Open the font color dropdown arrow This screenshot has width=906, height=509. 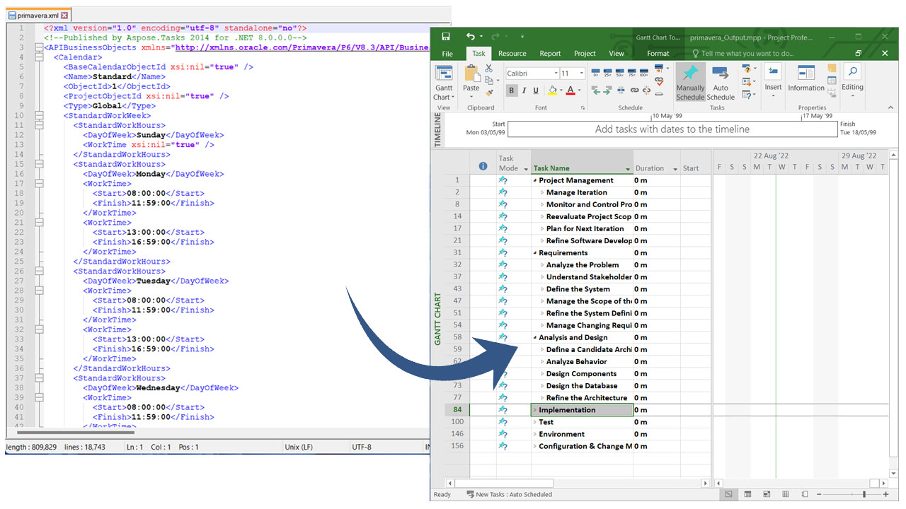click(578, 90)
